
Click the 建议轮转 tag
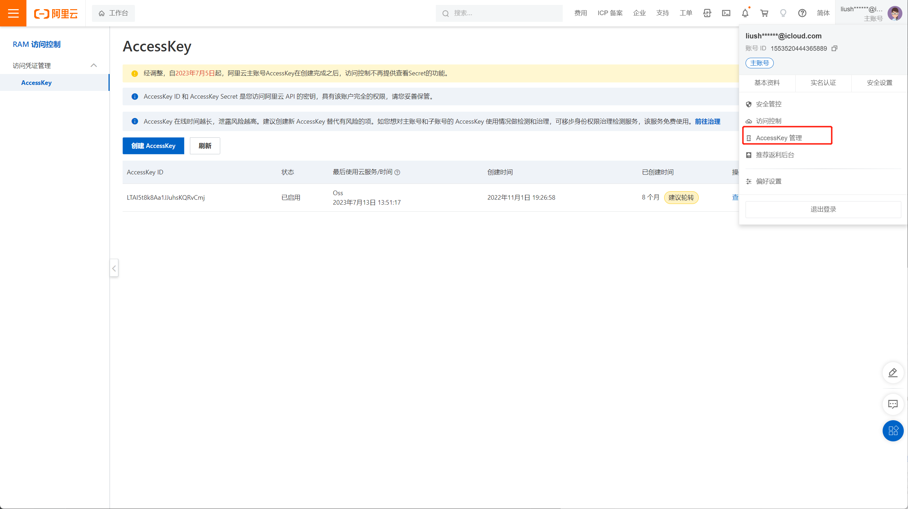(x=681, y=198)
